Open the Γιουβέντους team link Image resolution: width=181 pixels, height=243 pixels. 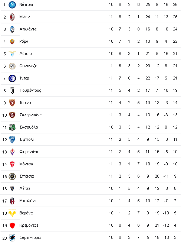pos(30,91)
